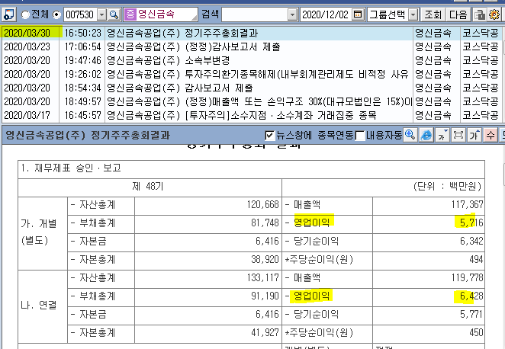Toggle the 뉴스창에 종목연동 checkbox

(x=269, y=135)
